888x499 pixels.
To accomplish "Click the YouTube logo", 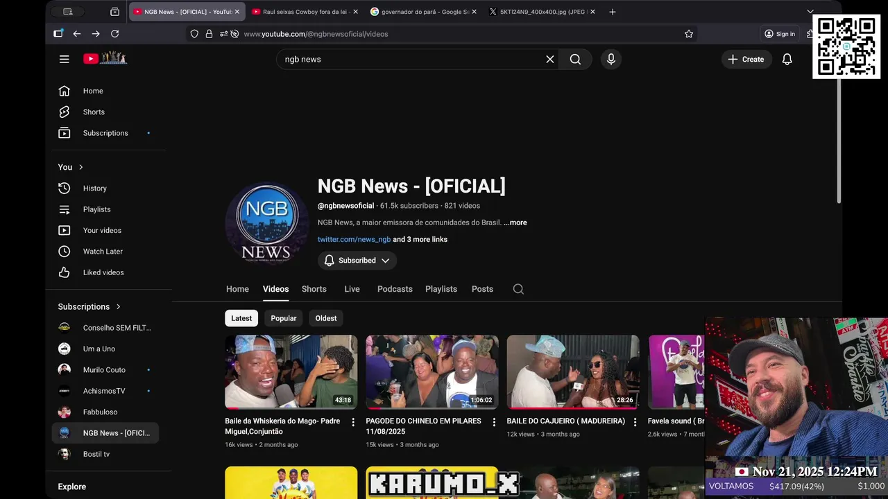I will coord(105,59).
